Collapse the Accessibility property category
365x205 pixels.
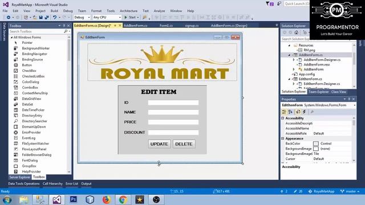coord(283,118)
